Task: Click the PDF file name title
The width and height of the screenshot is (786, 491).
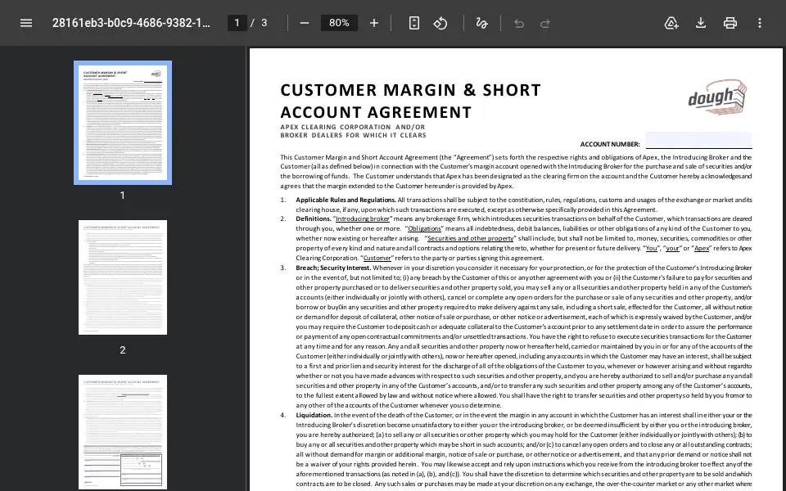Action: (x=131, y=23)
